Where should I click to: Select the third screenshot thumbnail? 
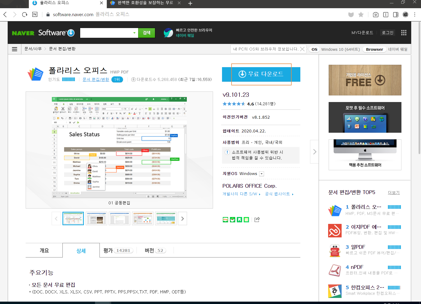pos(119,219)
